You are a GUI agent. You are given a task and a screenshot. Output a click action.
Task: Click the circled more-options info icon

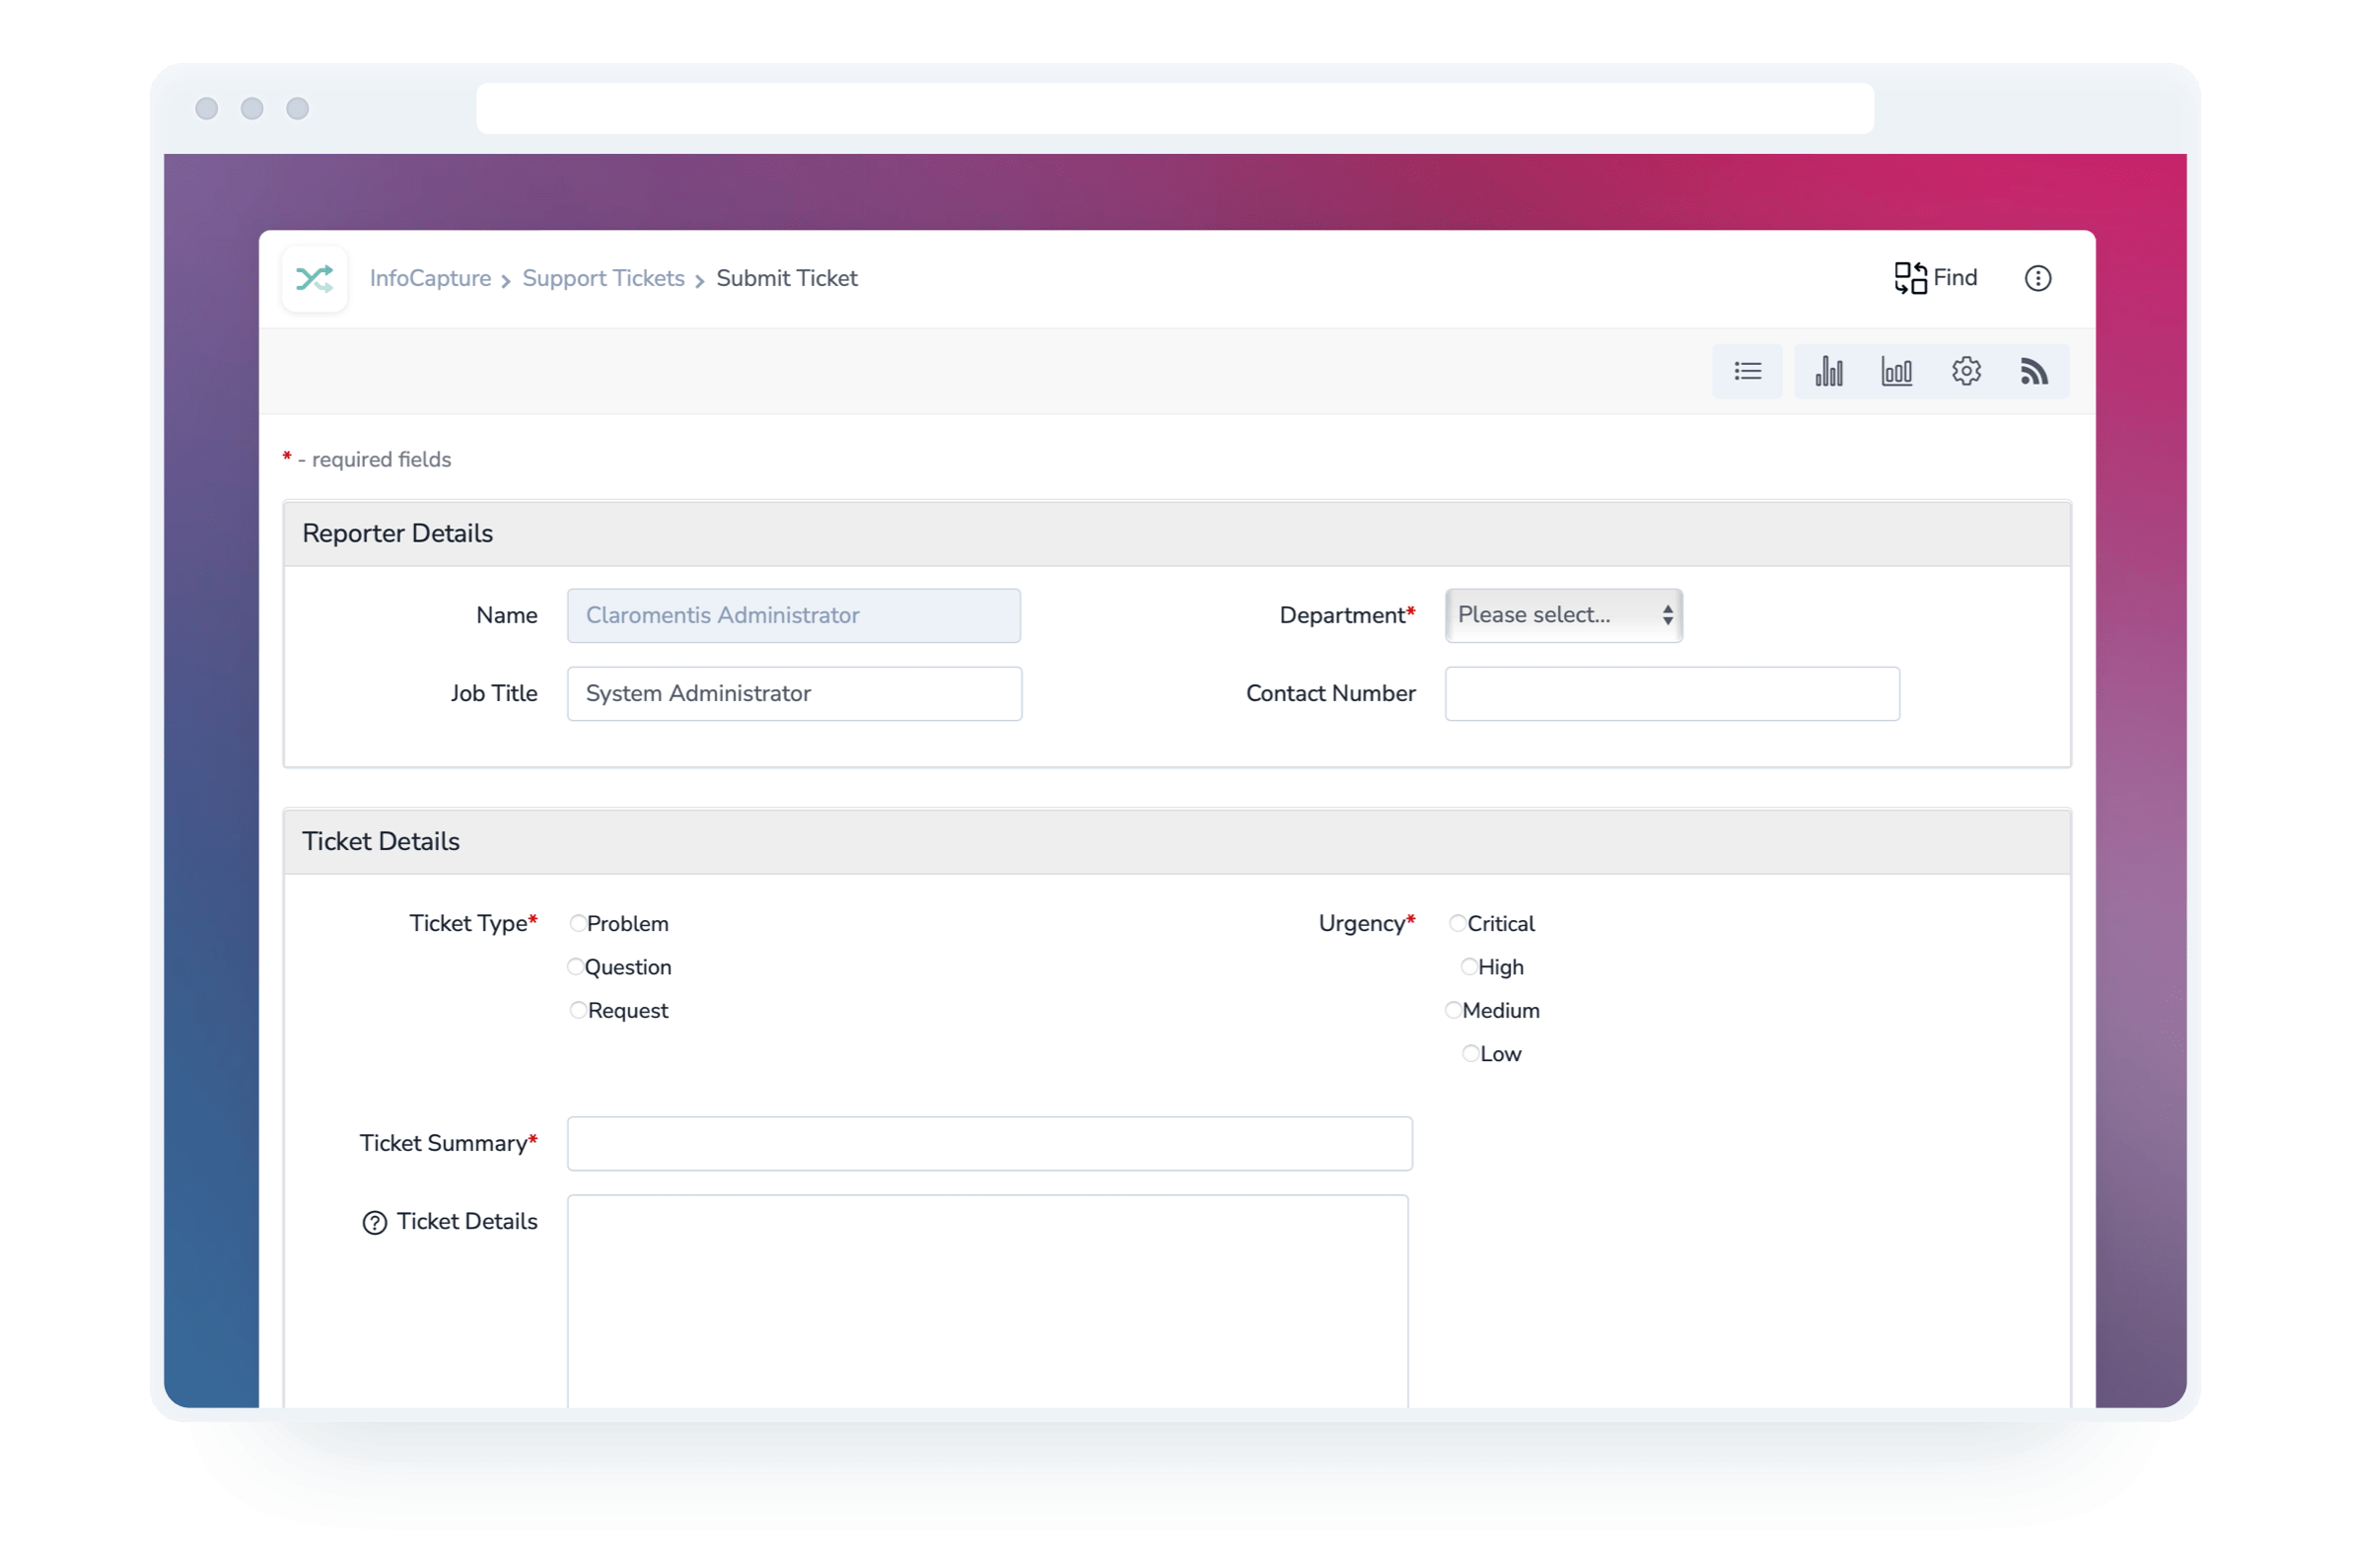pos(2038,278)
